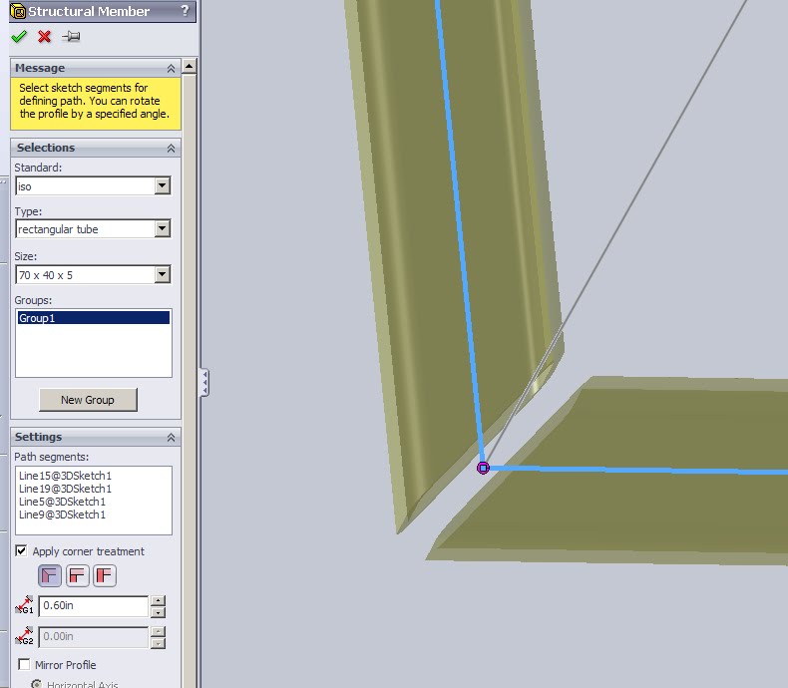
Task: Click the G1 gap icon
Action: (24, 605)
